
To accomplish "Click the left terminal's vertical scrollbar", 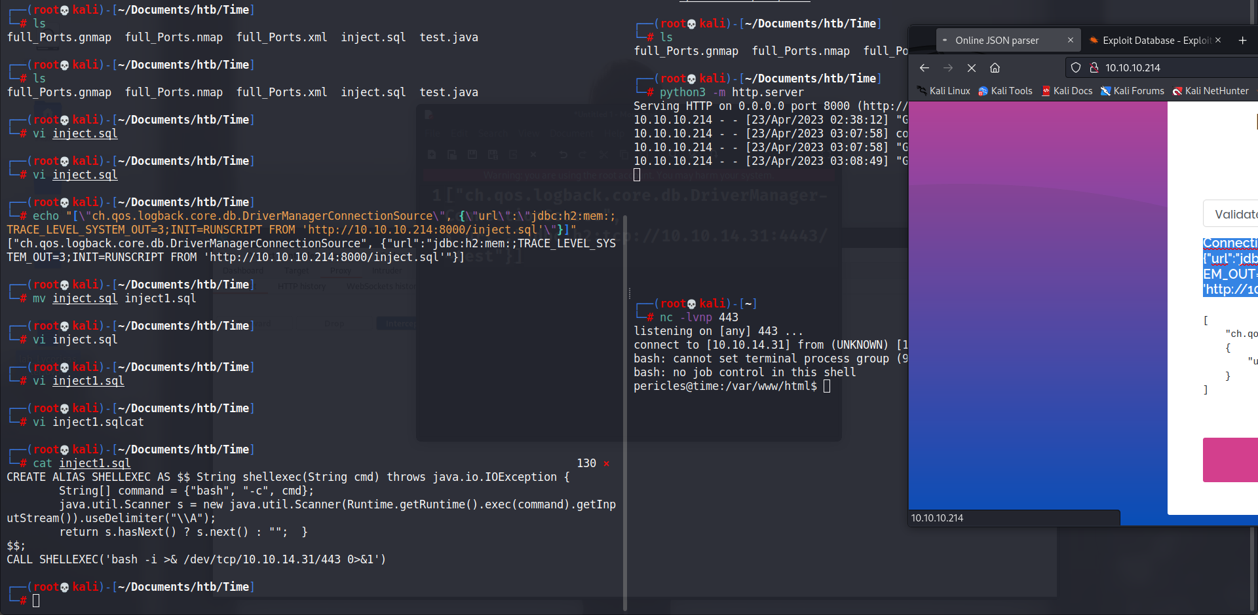I will tap(625, 412).
